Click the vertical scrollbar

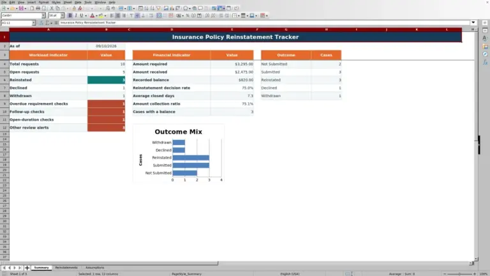point(476,144)
